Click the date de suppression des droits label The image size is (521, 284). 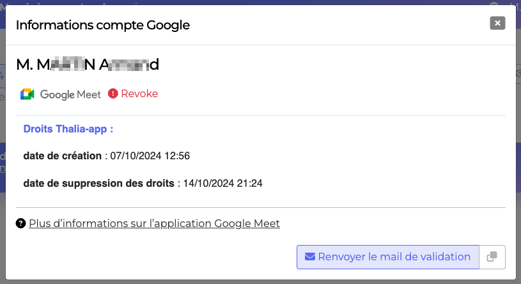[x=98, y=183]
